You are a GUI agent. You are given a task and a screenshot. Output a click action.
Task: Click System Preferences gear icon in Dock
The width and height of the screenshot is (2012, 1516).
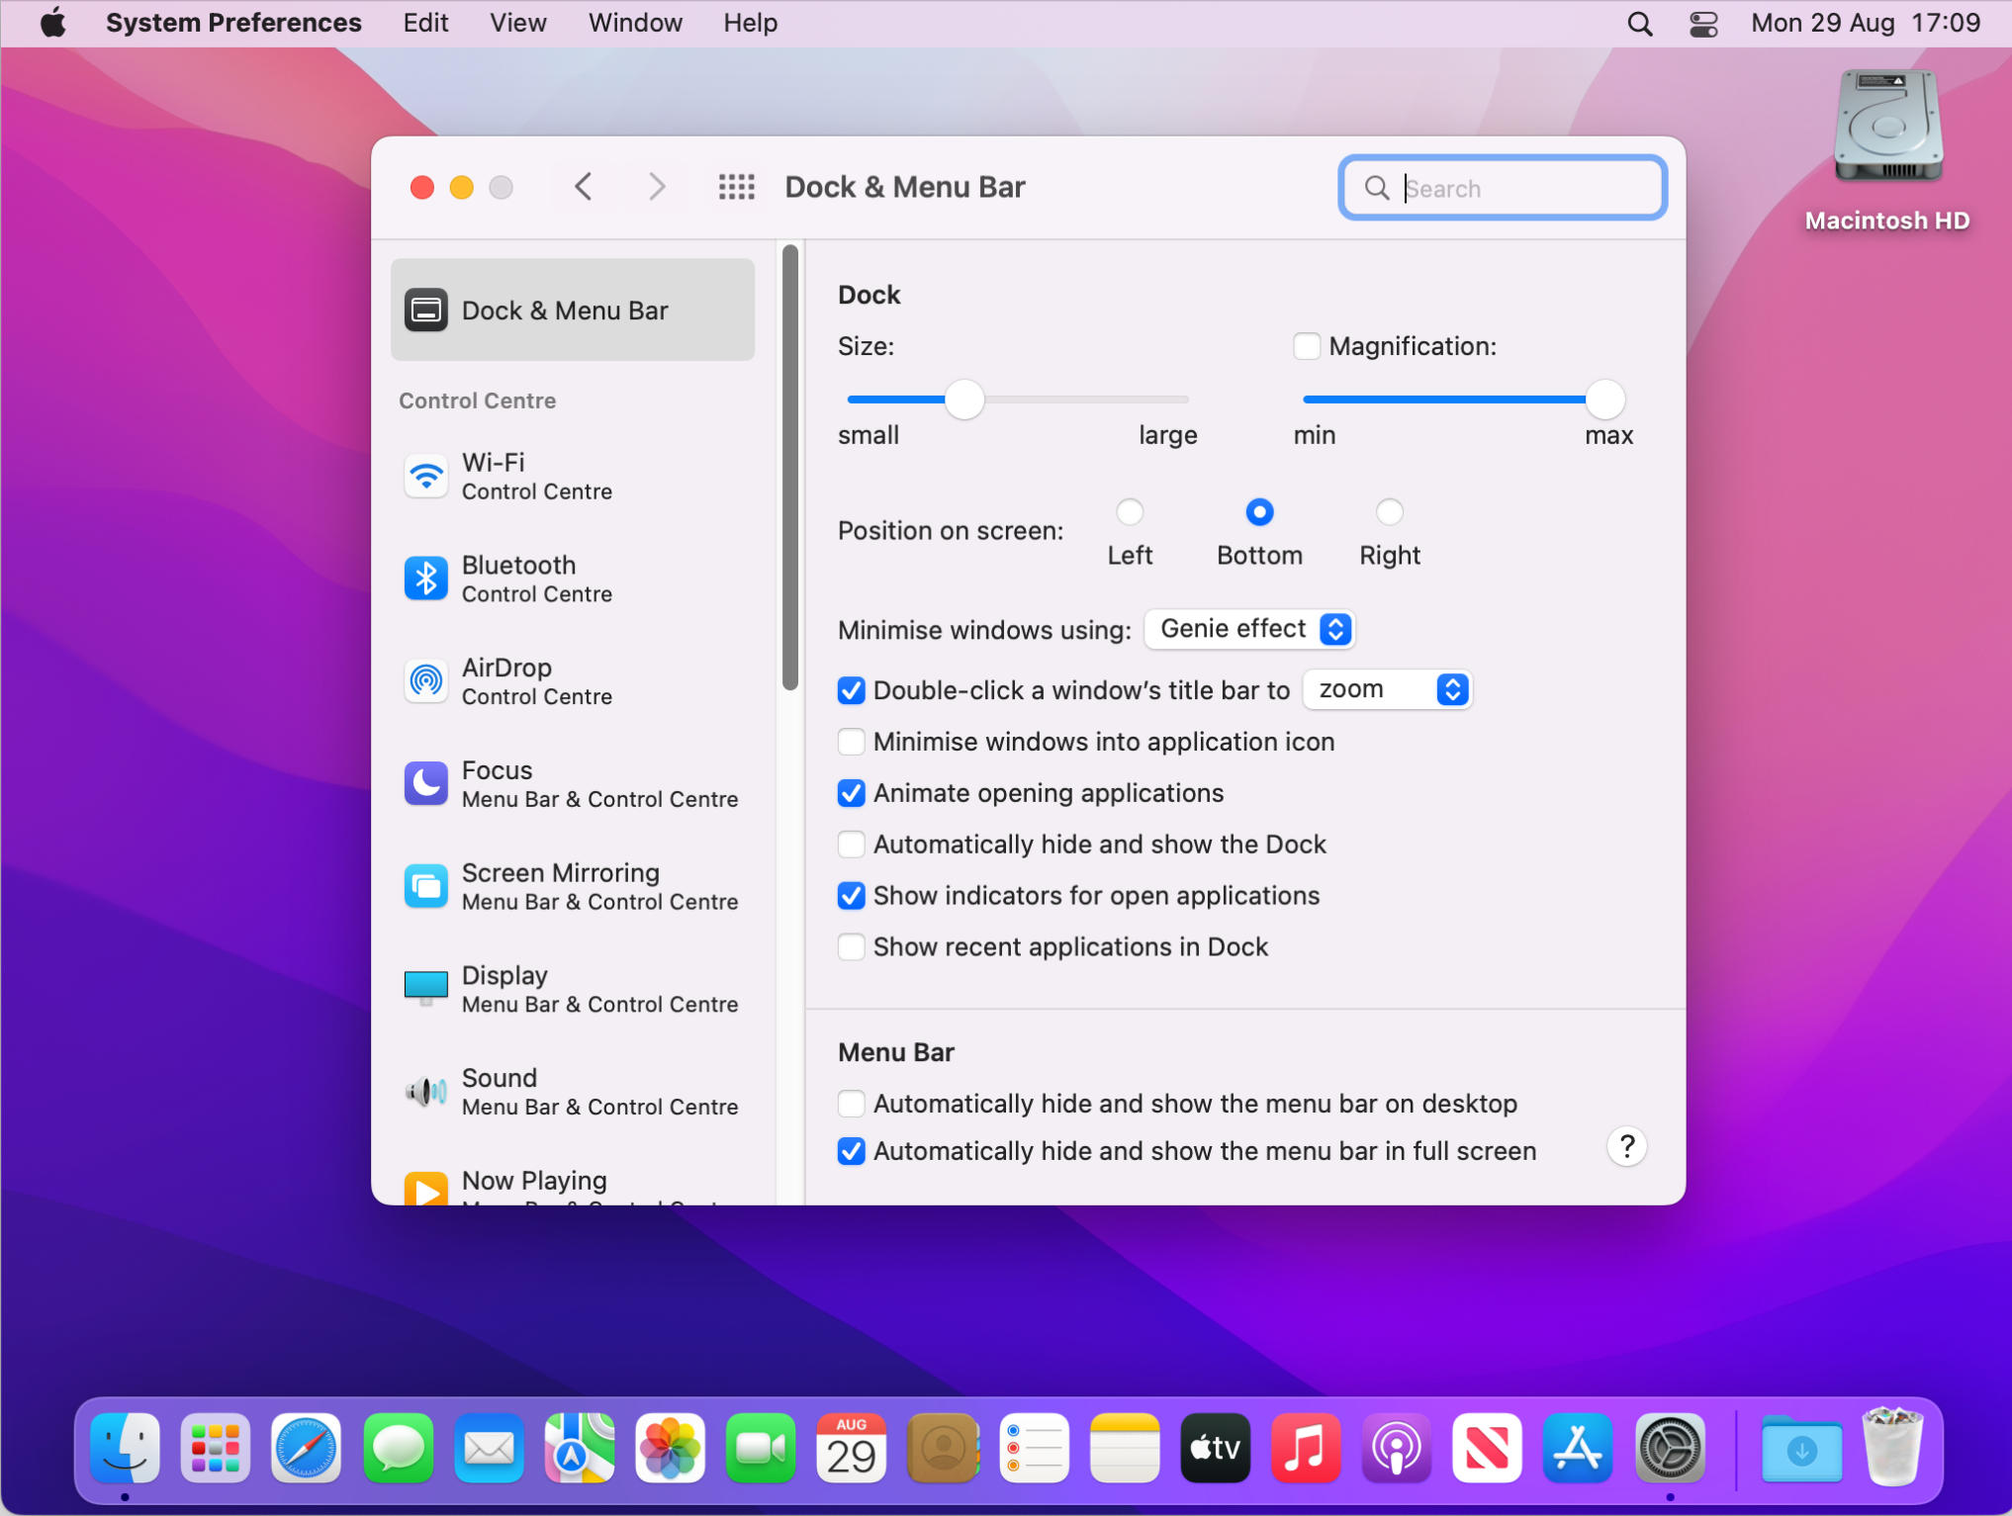click(x=1670, y=1449)
